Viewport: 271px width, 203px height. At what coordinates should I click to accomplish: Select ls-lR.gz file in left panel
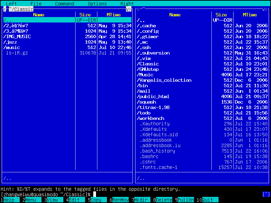(18, 53)
